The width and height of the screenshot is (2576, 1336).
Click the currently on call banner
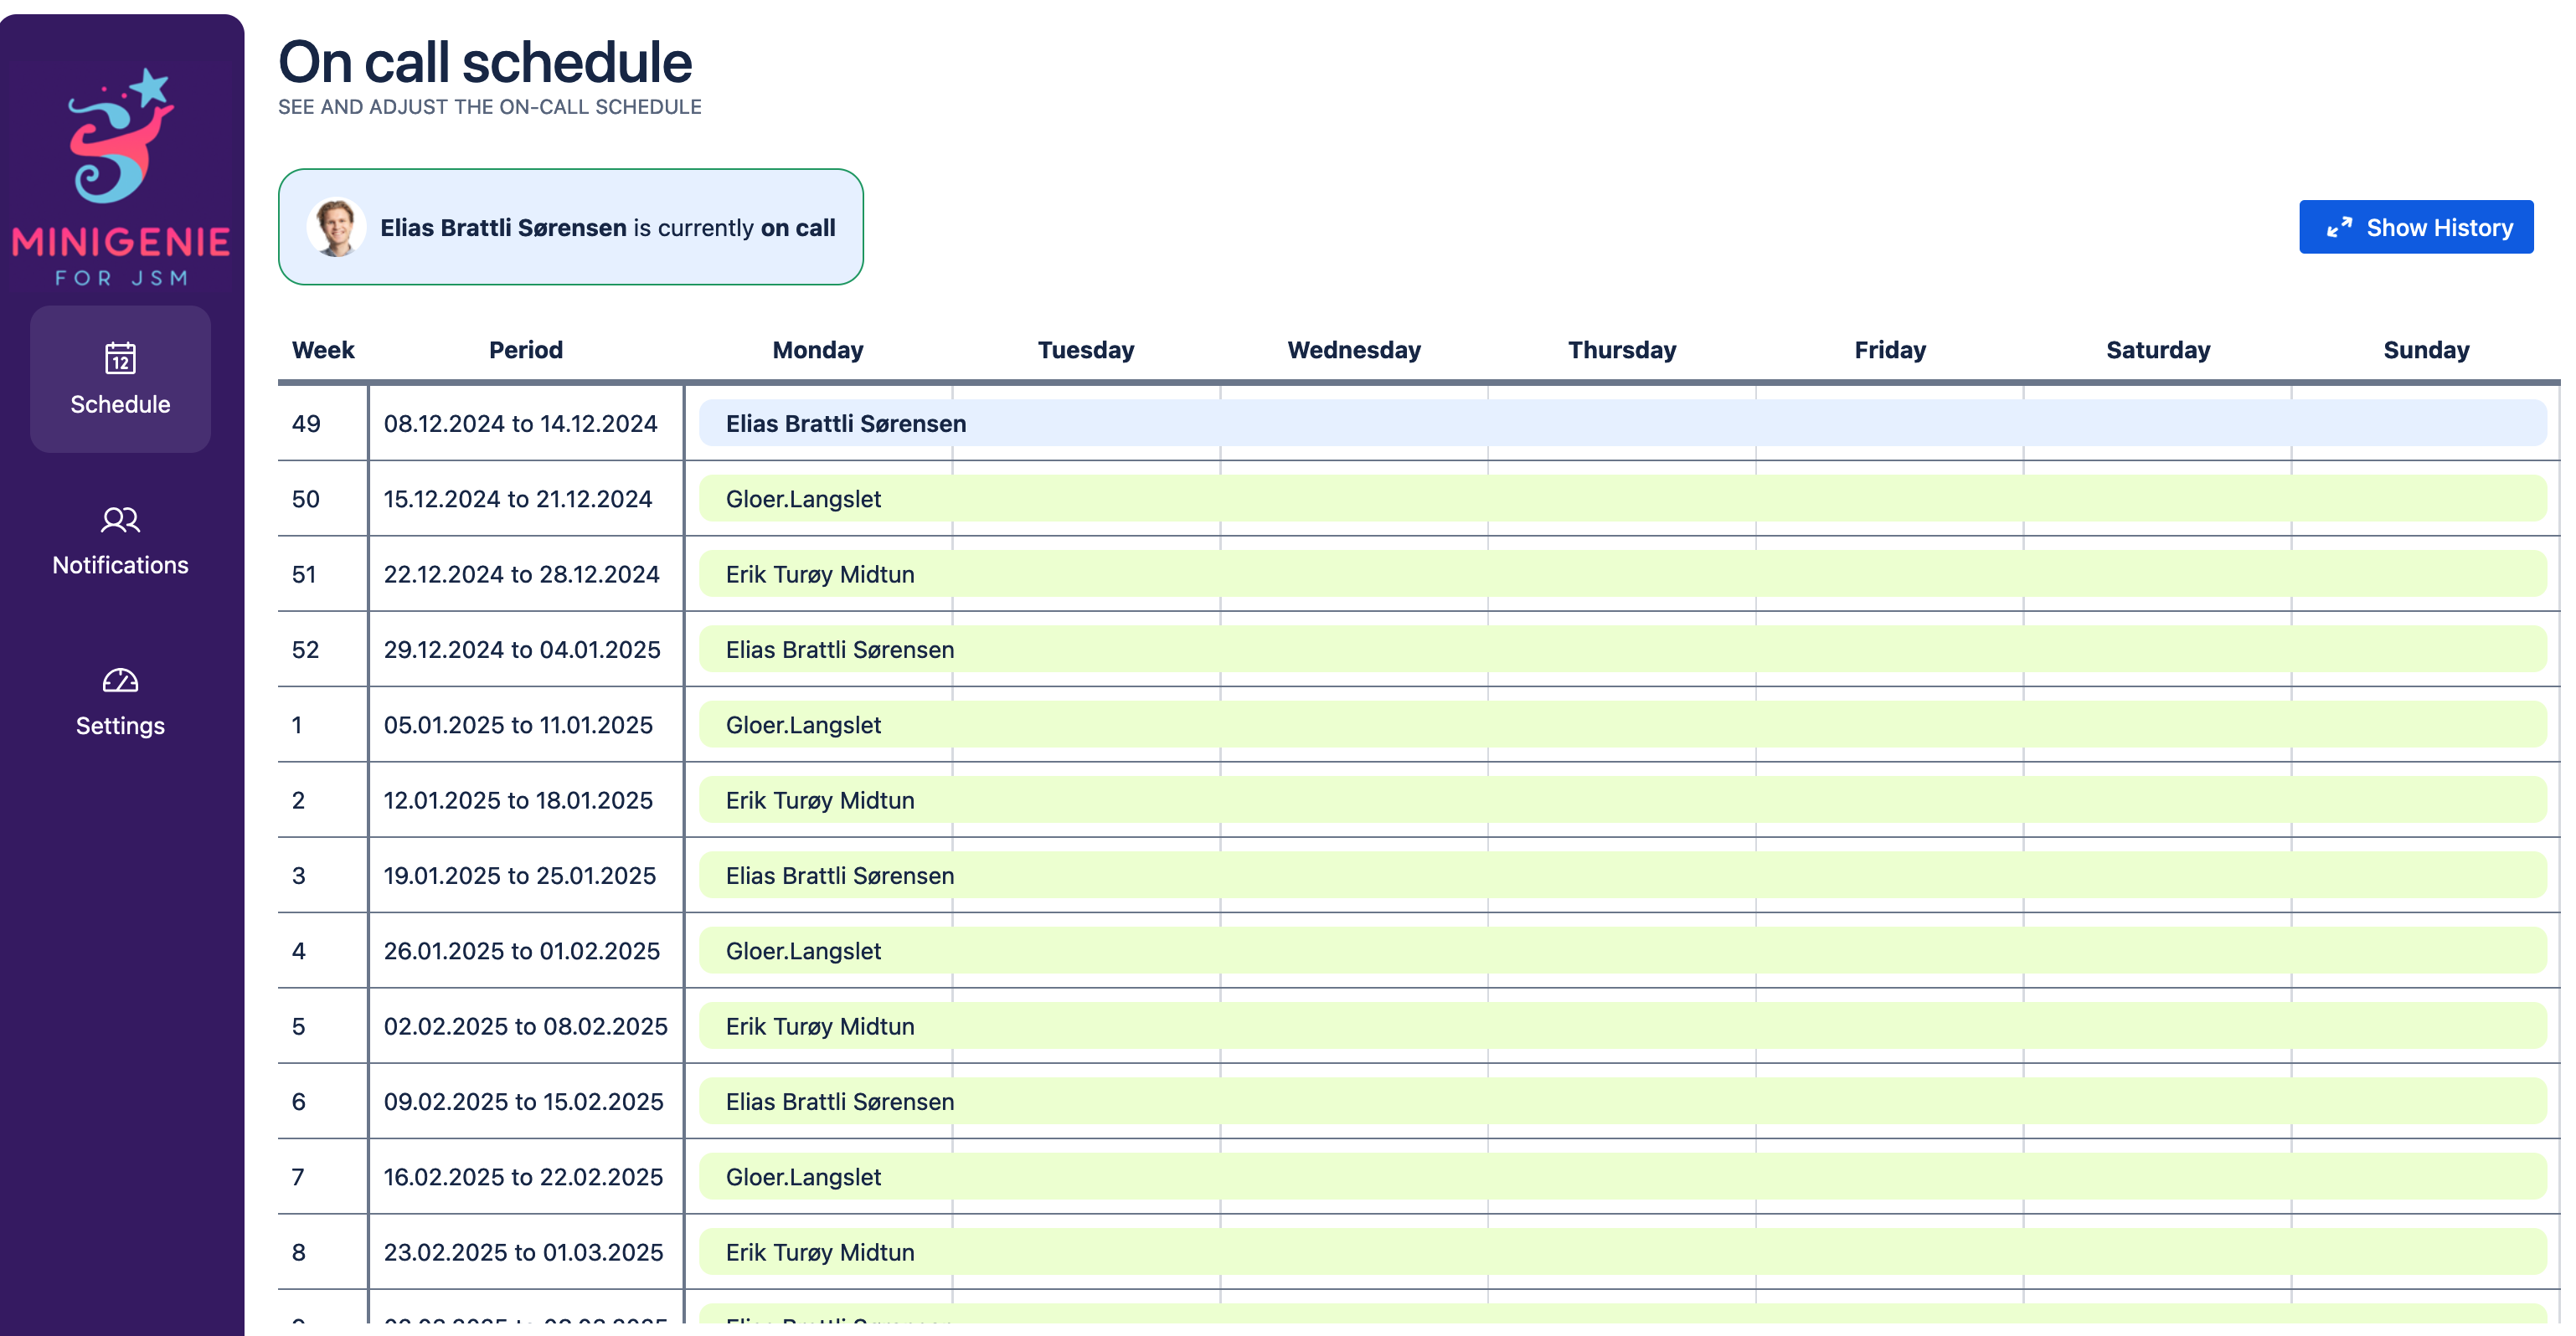click(570, 228)
